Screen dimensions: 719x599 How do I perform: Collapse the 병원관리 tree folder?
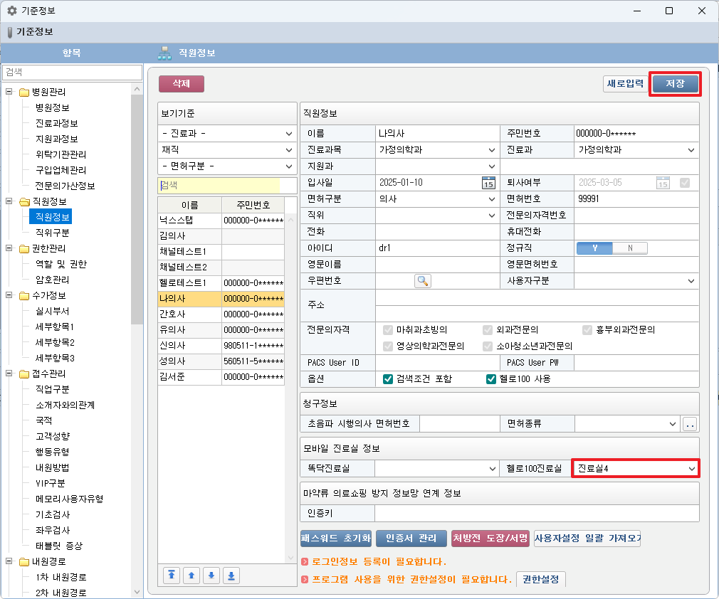point(9,92)
